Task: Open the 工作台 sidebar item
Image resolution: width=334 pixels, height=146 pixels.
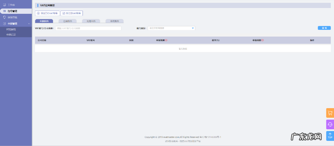Action: [16, 5]
